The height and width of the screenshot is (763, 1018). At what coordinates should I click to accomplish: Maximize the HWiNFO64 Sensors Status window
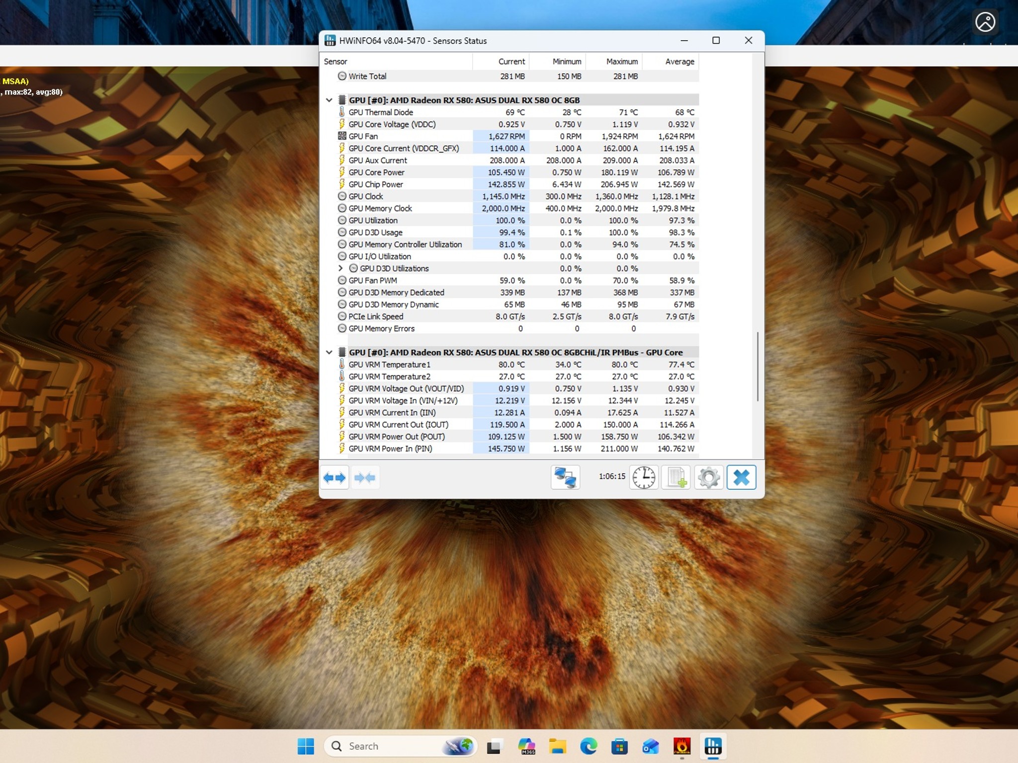pos(716,41)
